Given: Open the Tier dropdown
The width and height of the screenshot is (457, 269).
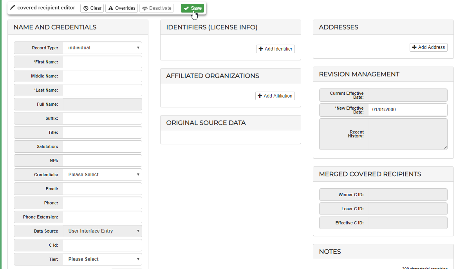Looking at the screenshot, I should click(x=102, y=259).
